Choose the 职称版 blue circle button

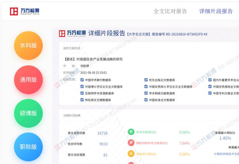click(28, 147)
